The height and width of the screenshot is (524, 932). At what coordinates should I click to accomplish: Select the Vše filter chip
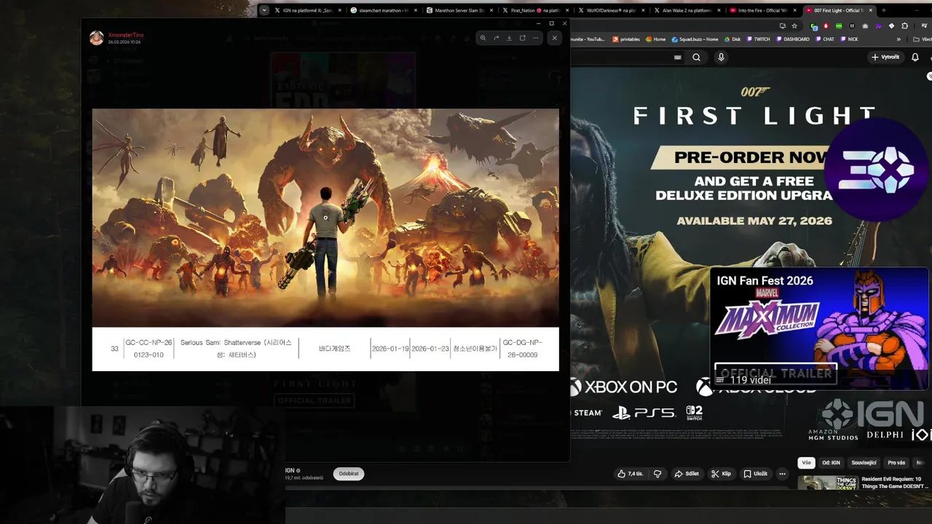click(x=806, y=463)
